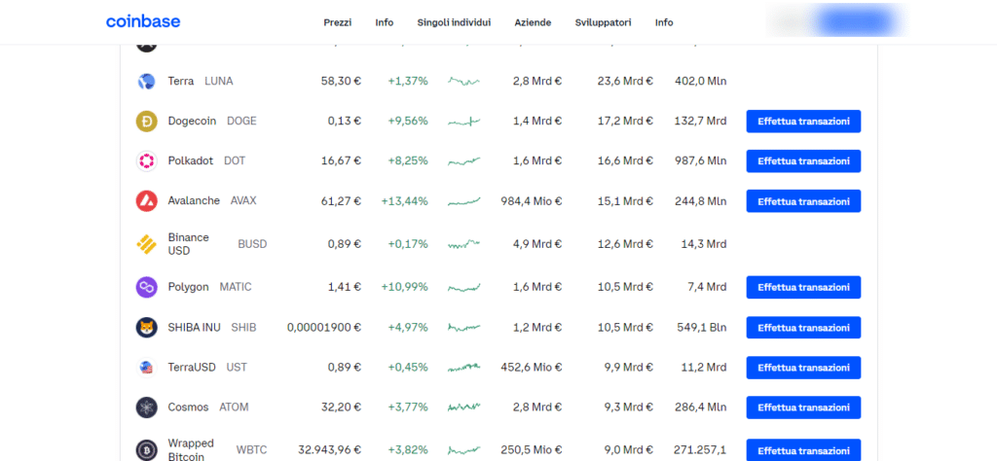Open the Info menu next to Prezzi

coord(384,22)
